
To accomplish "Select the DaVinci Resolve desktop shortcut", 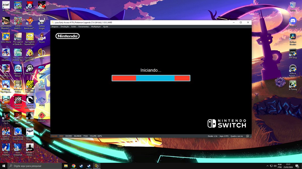I will coord(293,39).
